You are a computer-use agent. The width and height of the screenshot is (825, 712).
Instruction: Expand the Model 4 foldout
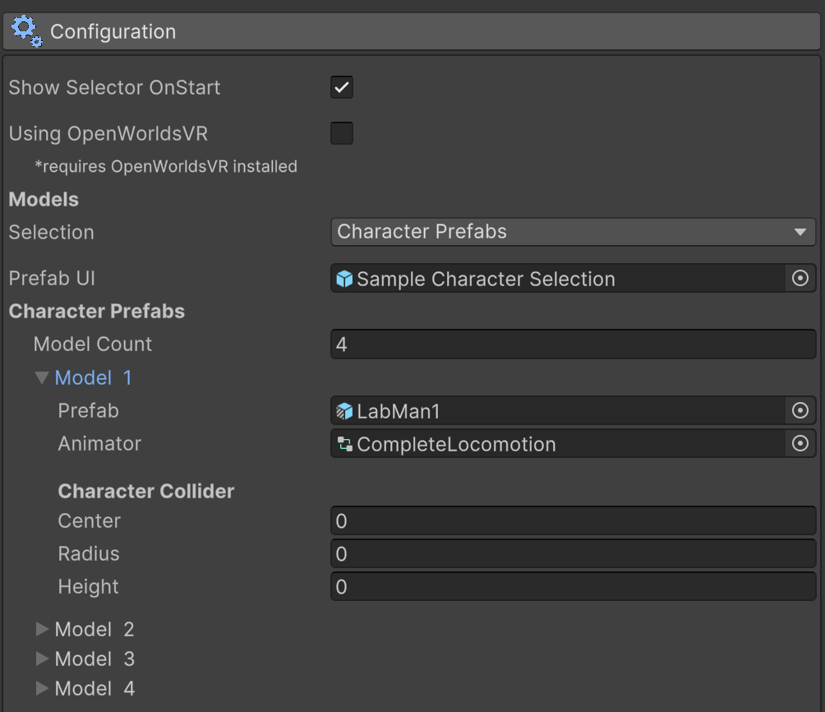(x=42, y=689)
